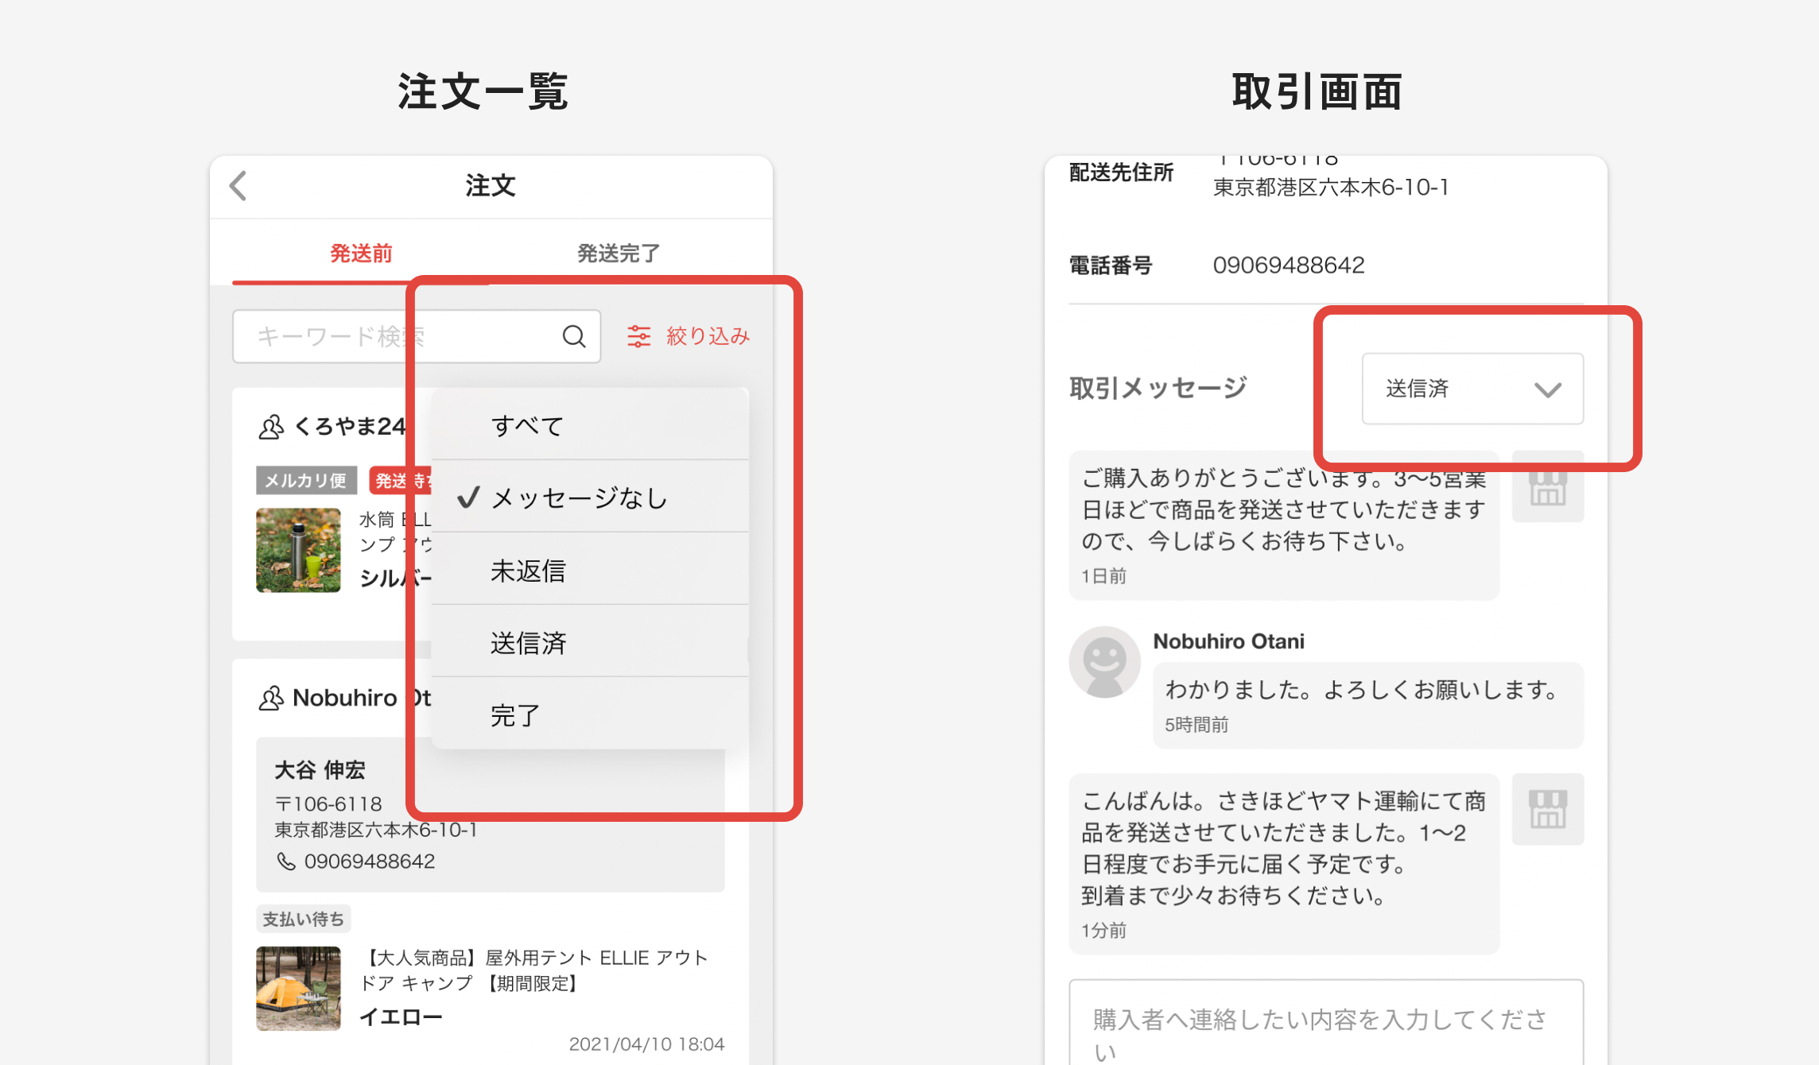Open the yellow tent product thumbnail
Viewport: 1819px width, 1065px height.
click(x=298, y=989)
